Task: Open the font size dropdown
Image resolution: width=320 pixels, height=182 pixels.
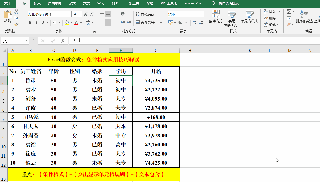Action: tap(80, 14)
